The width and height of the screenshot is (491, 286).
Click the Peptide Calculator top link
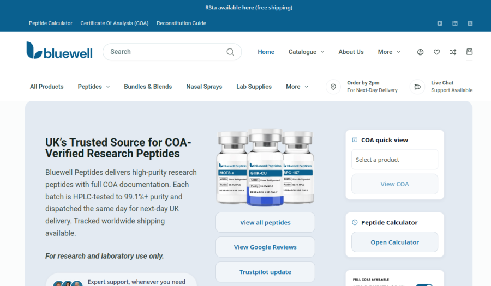tap(51, 23)
